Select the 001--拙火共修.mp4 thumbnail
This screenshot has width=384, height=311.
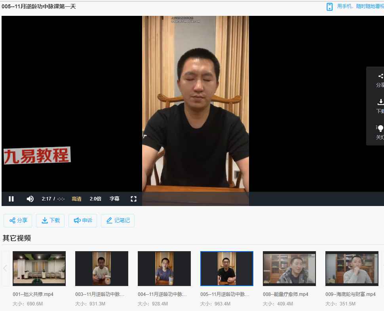(x=39, y=268)
